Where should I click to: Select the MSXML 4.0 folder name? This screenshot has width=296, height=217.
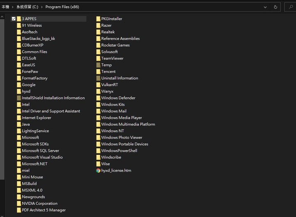coord(32,190)
